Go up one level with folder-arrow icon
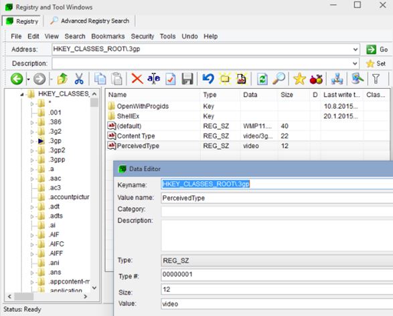The height and width of the screenshot is (316, 393). (63, 79)
